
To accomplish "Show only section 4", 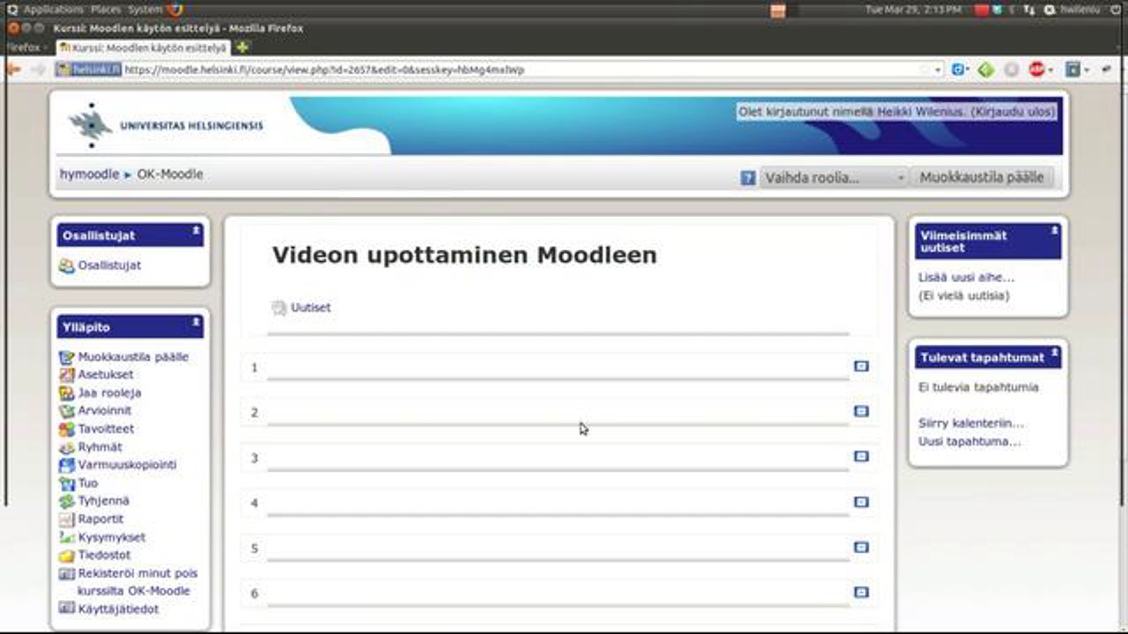I will point(861,502).
